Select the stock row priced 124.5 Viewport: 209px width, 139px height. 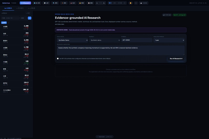pyautogui.click(x=16, y=84)
